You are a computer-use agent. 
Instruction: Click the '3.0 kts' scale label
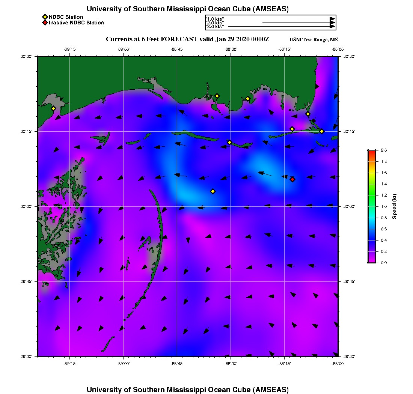pos(215,26)
